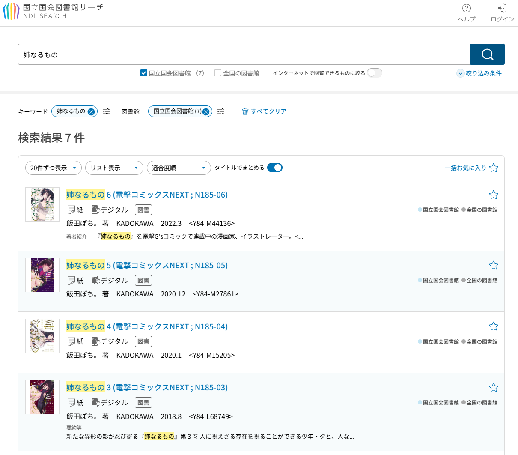Click the キーワード label
The width and height of the screenshot is (518, 455).
pyautogui.click(x=33, y=112)
